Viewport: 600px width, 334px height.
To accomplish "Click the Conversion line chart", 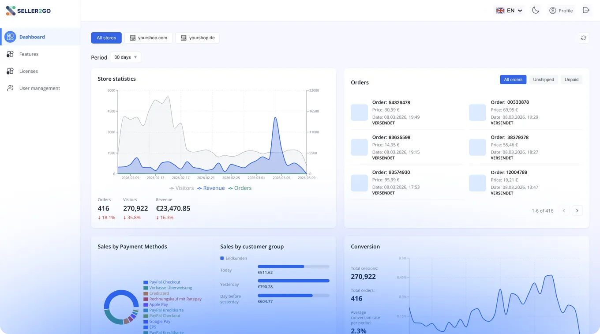I will [x=494, y=296].
